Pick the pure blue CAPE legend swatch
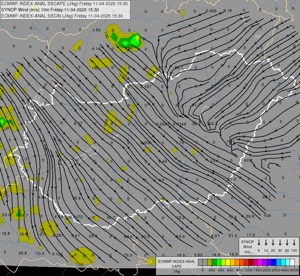Screen dimensions: 300x276 click(x=274, y=263)
